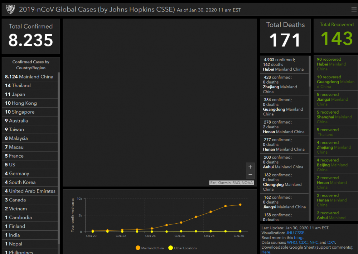Select Jiangxi 162 confirmed entry

[284, 202]
